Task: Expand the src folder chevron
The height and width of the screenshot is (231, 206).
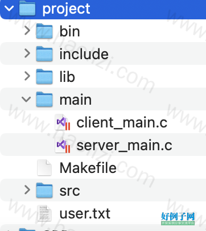Action: coord(27,190)
